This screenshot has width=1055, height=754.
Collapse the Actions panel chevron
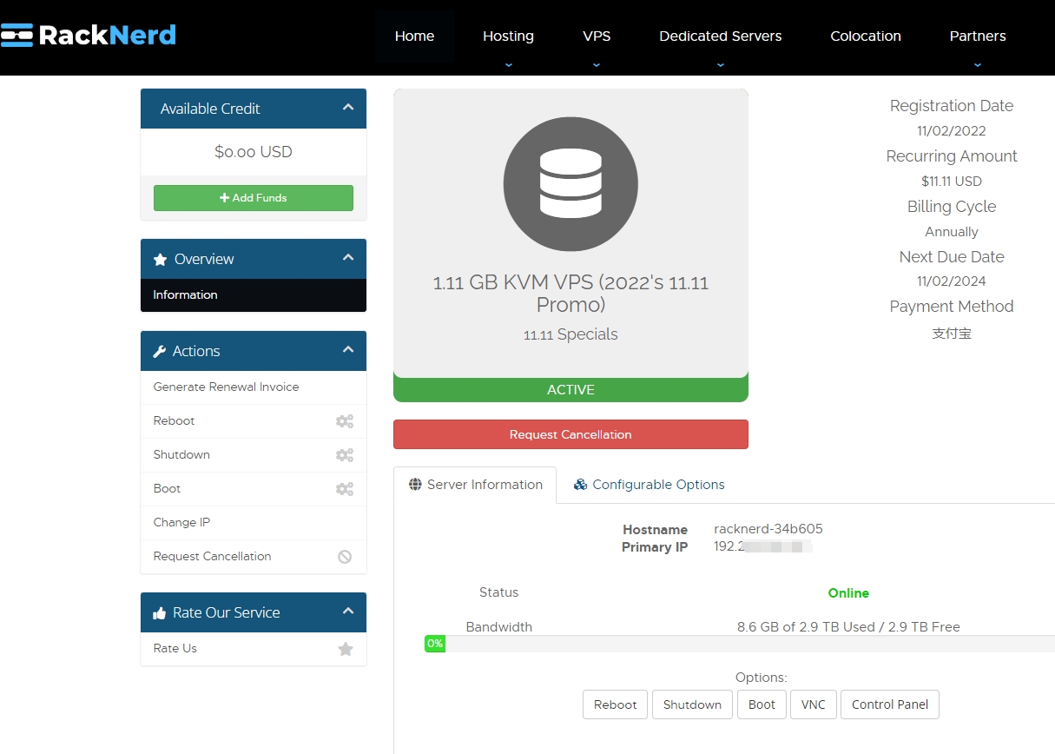pyautogui.click(x=348, y=350)
